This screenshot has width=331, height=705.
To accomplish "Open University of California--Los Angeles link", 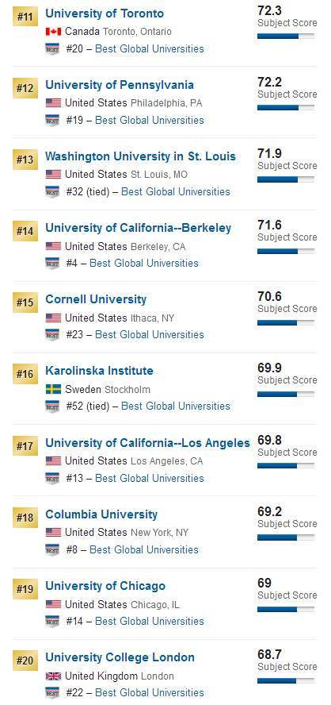I will click(147, 443).
